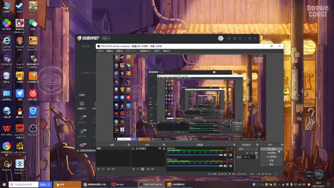Open the 查看(V) menu in OBS
The width and height of the screenshot is (334, 188).
point(119,51)
